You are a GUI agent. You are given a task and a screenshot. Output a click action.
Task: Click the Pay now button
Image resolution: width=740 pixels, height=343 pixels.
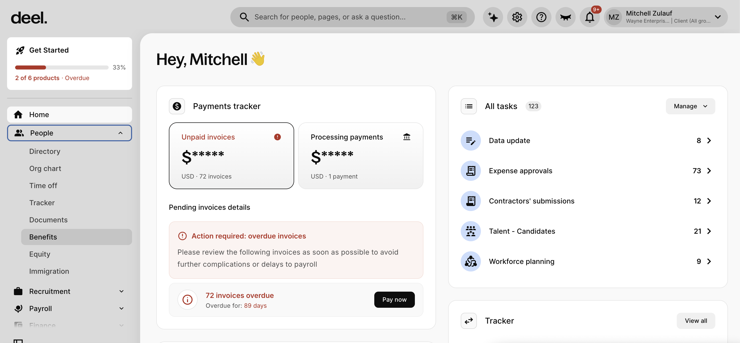click(x=394, y=300)
